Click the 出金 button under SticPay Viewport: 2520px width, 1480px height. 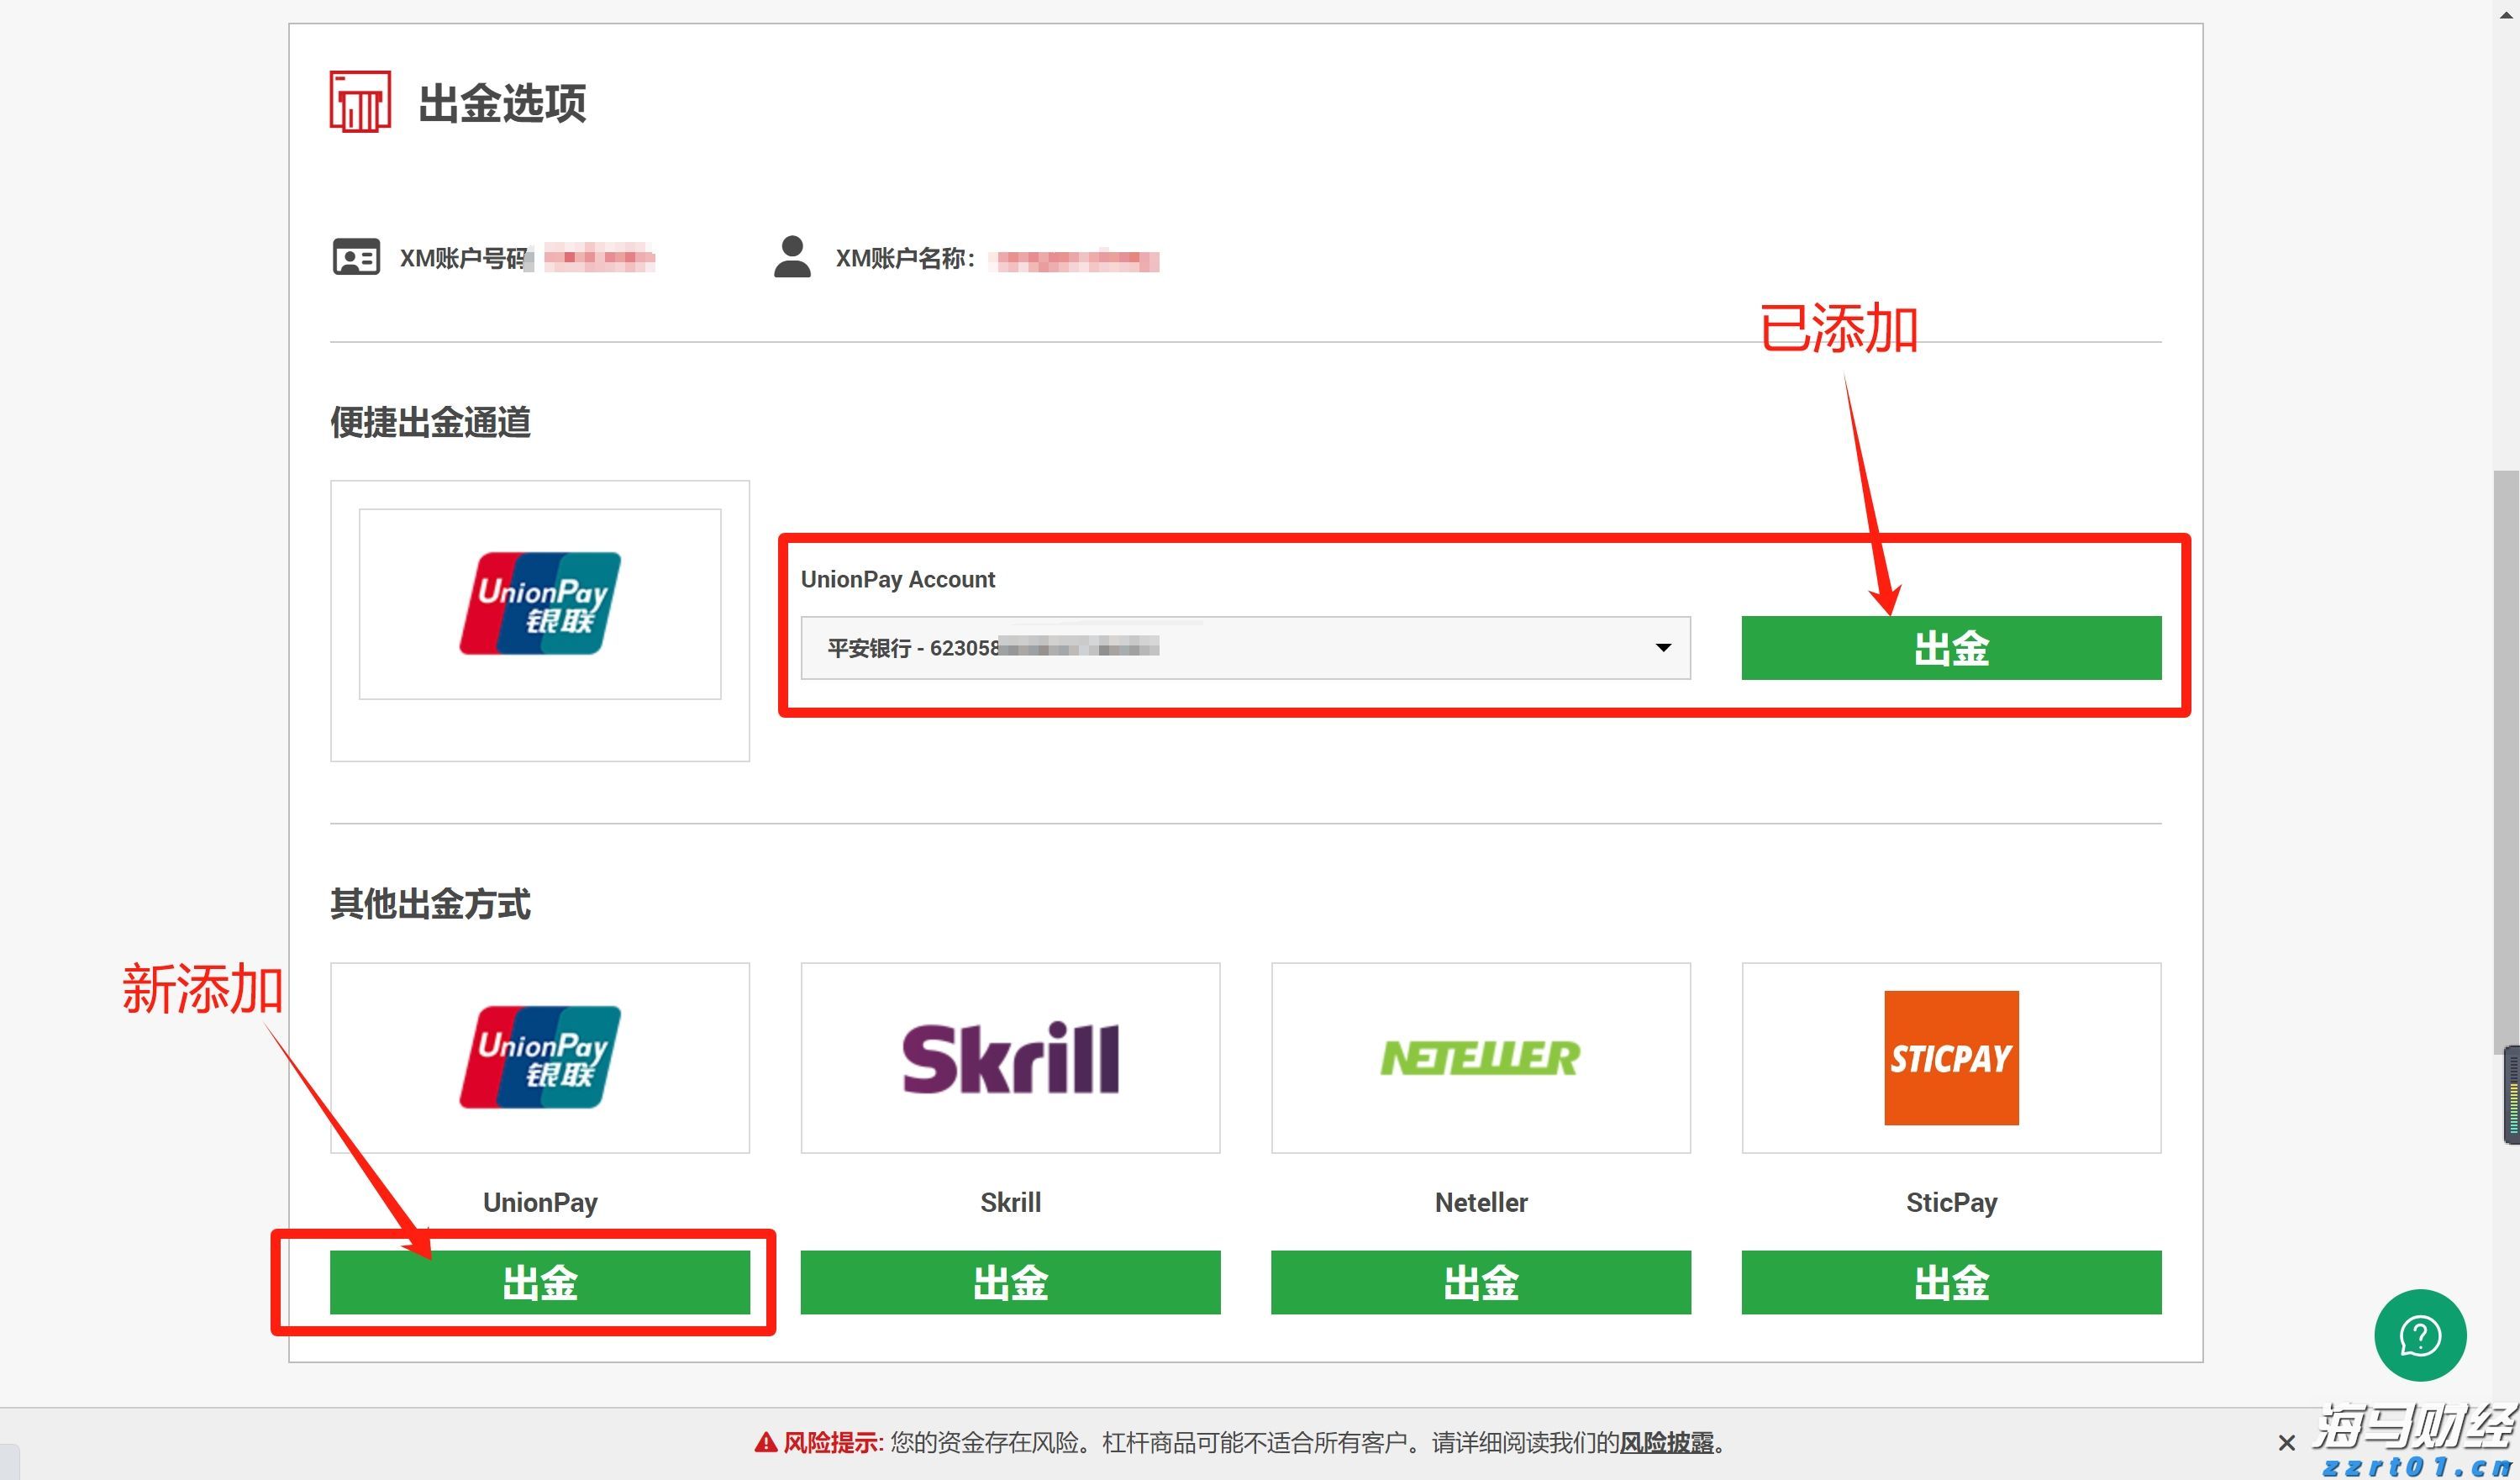point(1950,1283)
